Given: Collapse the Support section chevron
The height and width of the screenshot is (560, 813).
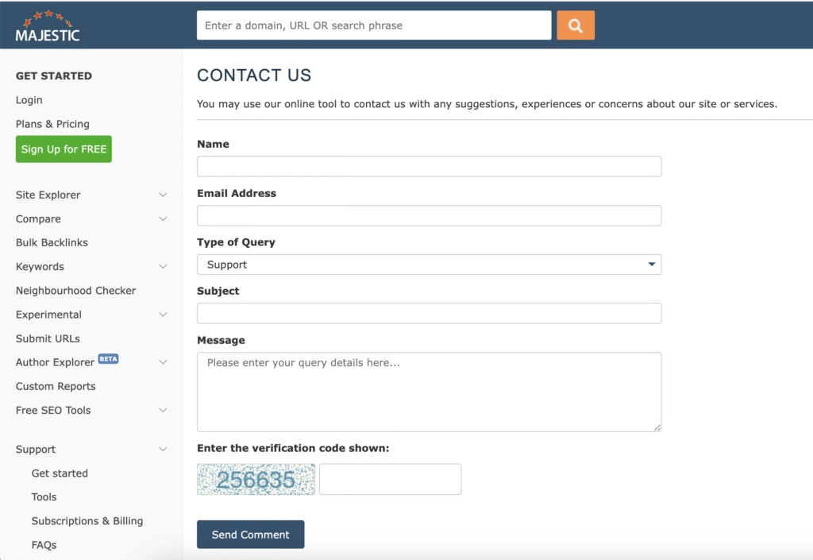Looking at the screenshot, I should pyautogui.click(x=163, y=449).
